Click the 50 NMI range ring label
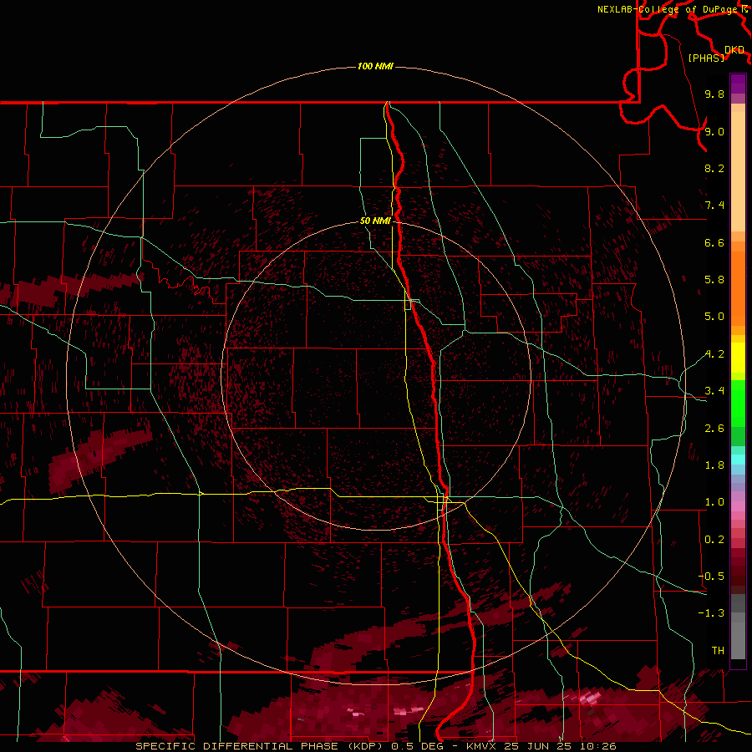 (x=375, y=221)
